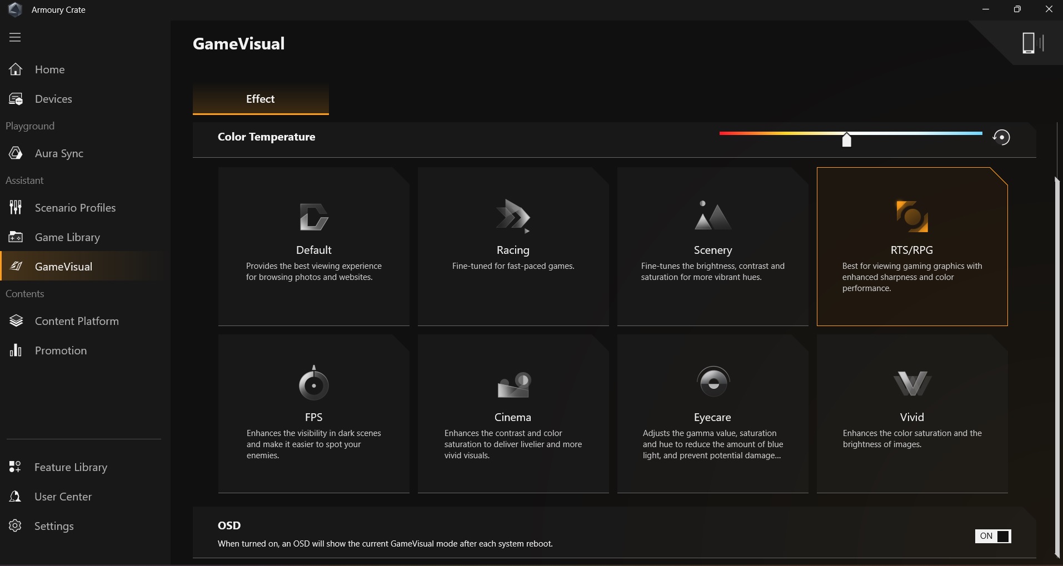Open Scenario Profiles from the sidebar
The width and height of the screenshot is (1063, 566).
tap(75, 208)
